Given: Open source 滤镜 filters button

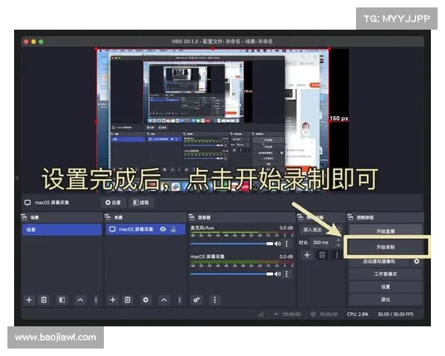Looking at the screenshot, I should (x=141, y=202).
